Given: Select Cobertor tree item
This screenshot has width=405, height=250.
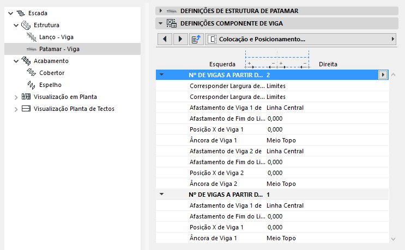Looking at the screenshot, I should pos(52,73).
